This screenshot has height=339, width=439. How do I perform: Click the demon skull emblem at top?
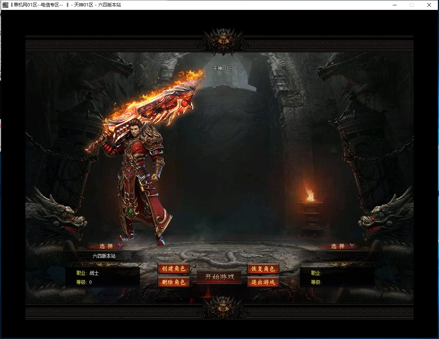[223, 41]
